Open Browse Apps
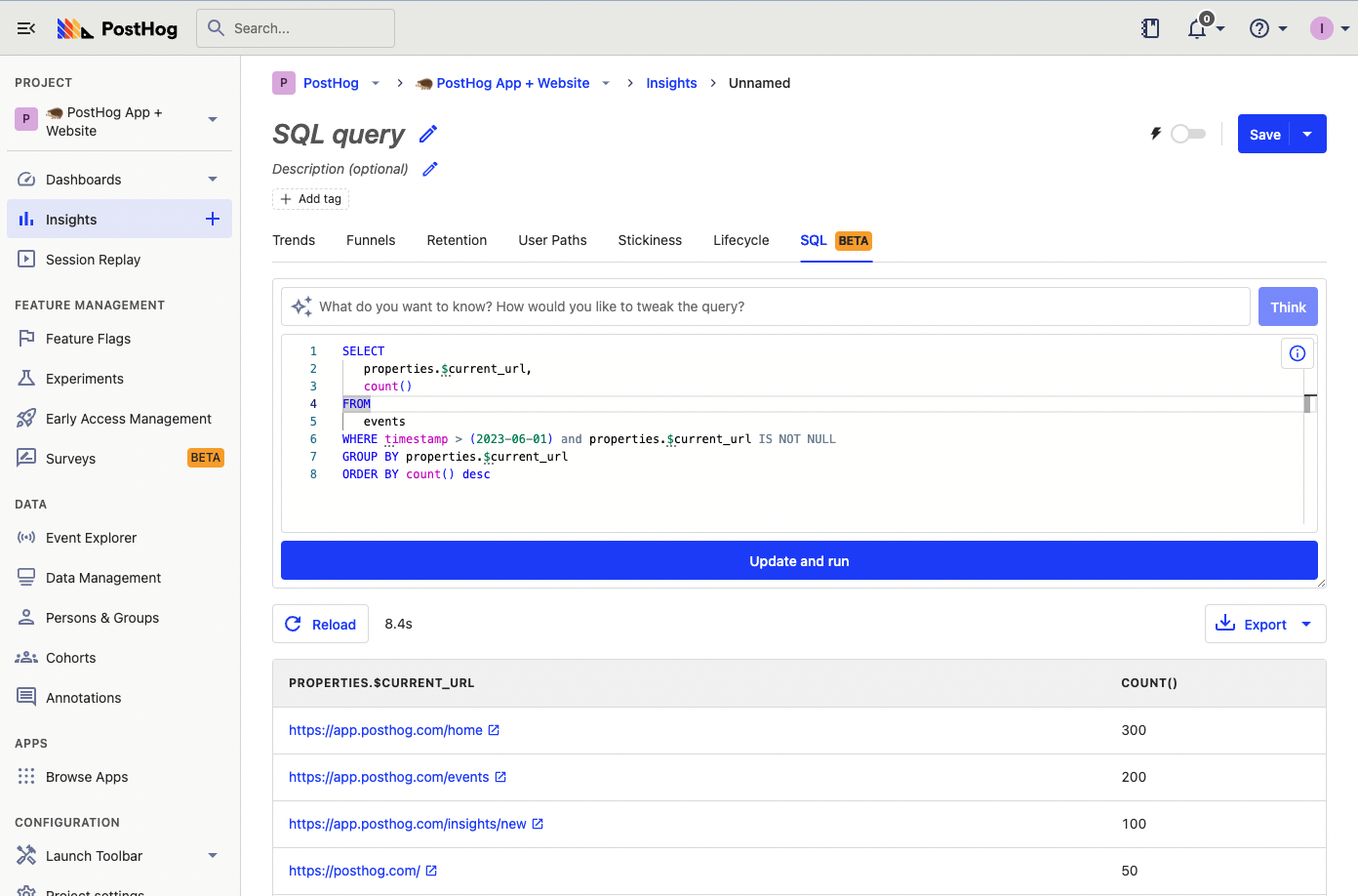 (87, 776)
